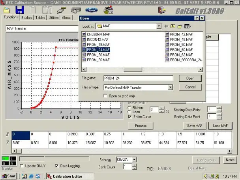
Task: Click the blue floppy disk save icon
Action: click(x=20, y=10)
